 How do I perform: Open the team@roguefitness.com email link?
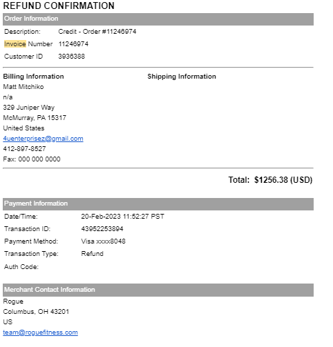(40, 333)
